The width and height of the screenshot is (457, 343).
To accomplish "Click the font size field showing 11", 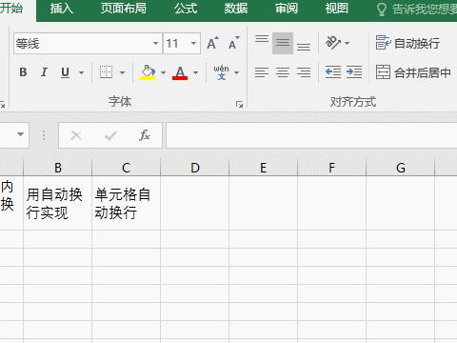I will pos(175,43).
